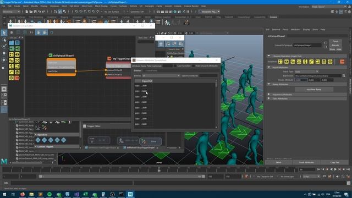Toggle the second highlighted display button in ChOp Editor toolbar
Image resolution: width=352 pixels, height=198 pixels.
(45, 32)
